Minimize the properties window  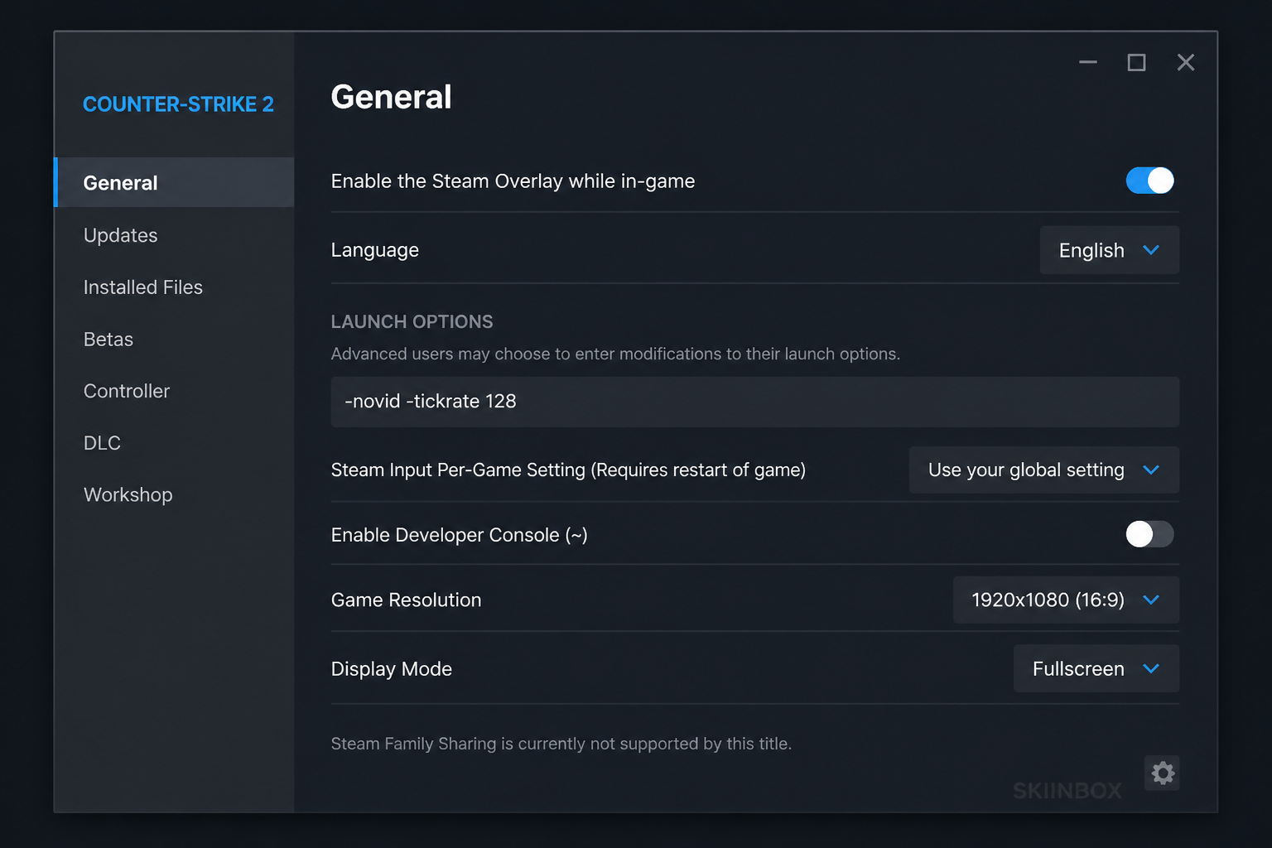click(1088, 62)
